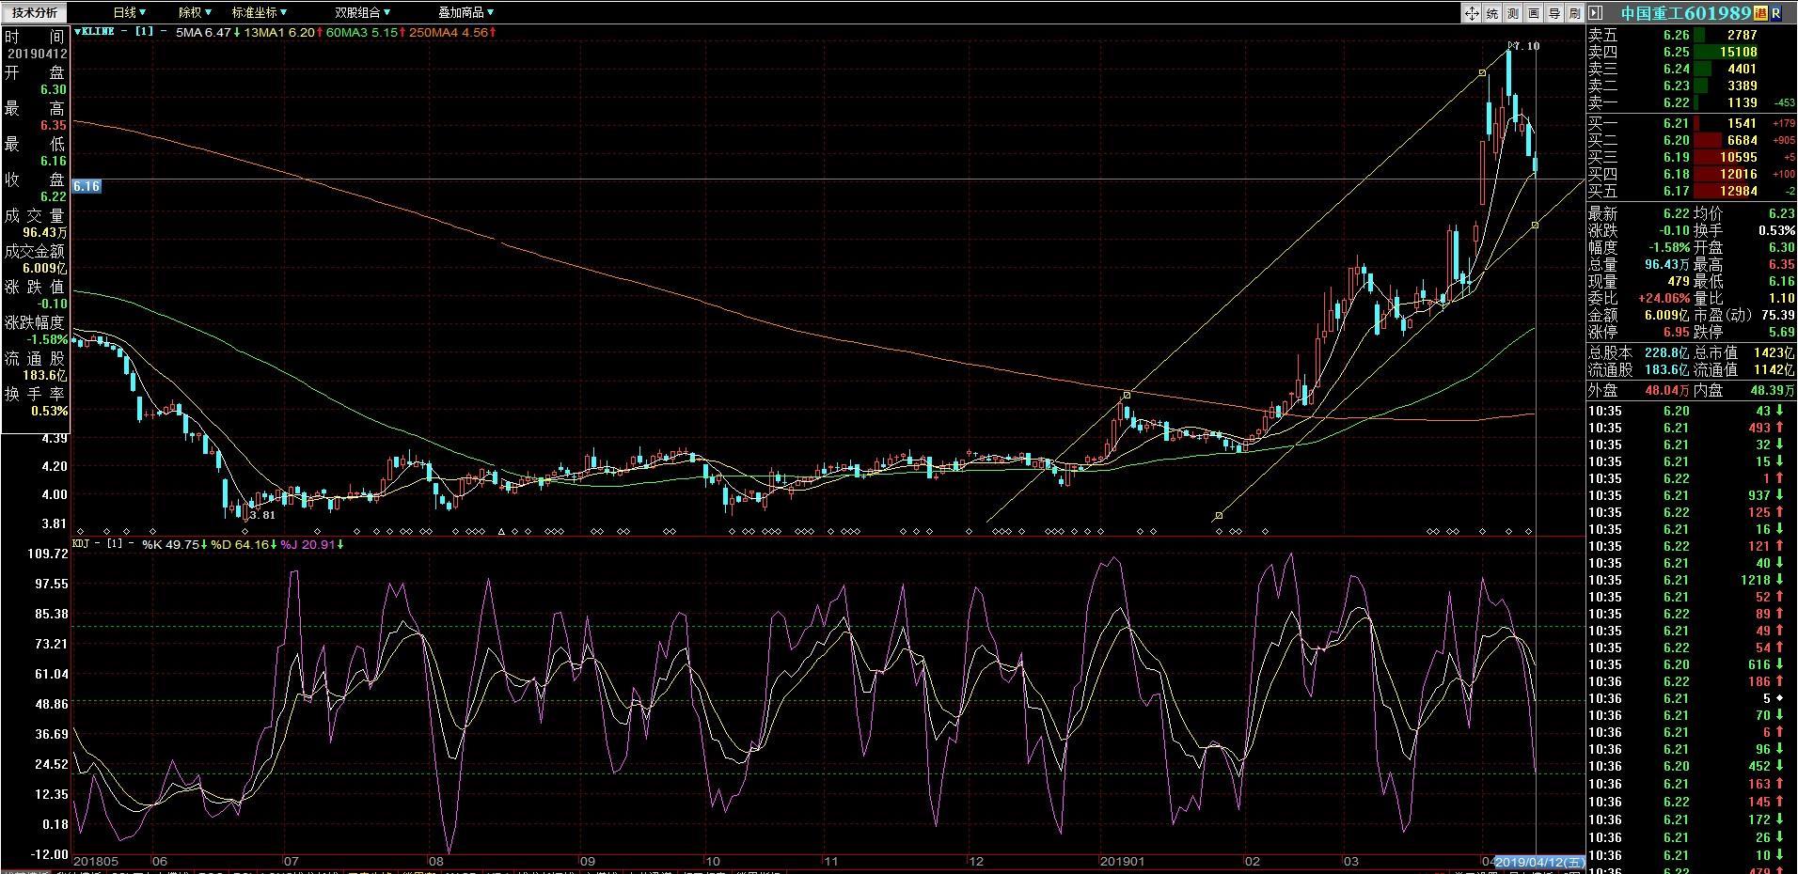1798x874 pixels.
Task: Click the 买一 bid row at 6.21
Action: [1691, 123]
